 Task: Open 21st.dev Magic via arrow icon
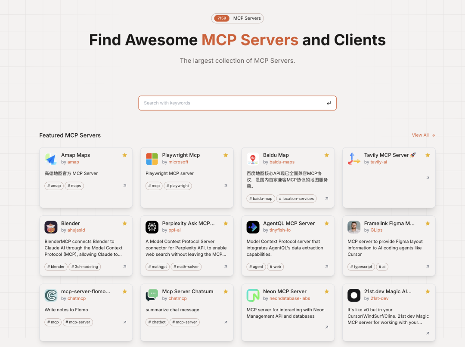coord(428,333)
